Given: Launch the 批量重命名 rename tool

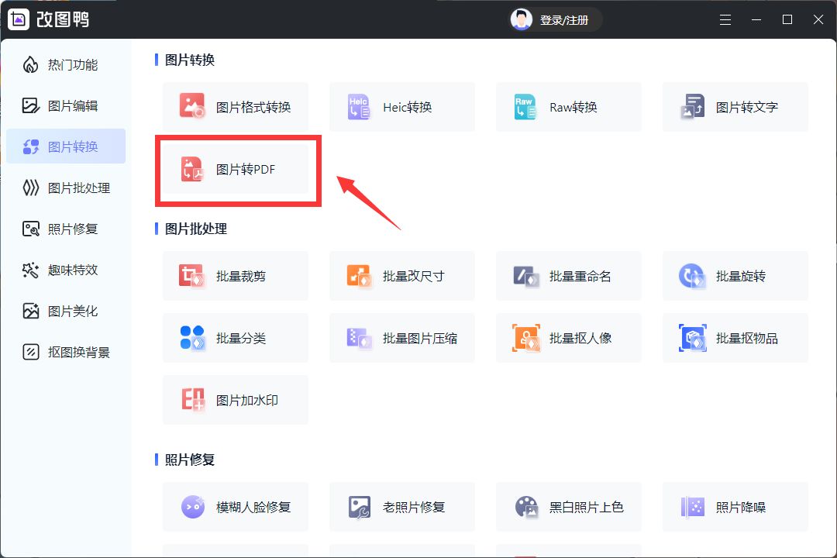Looking at the screenshot, I should tap(568, 276).
